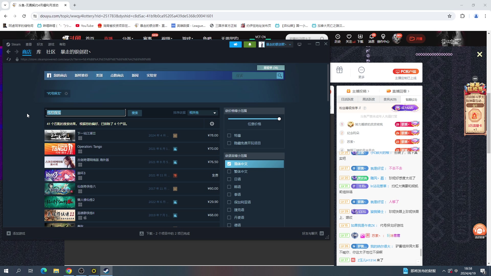Open search preferences gear icon
The image size is (491, 276).
pos(212,124)
